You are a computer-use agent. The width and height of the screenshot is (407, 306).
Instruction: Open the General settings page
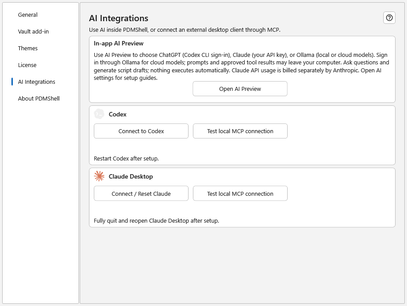click(27, 15)
